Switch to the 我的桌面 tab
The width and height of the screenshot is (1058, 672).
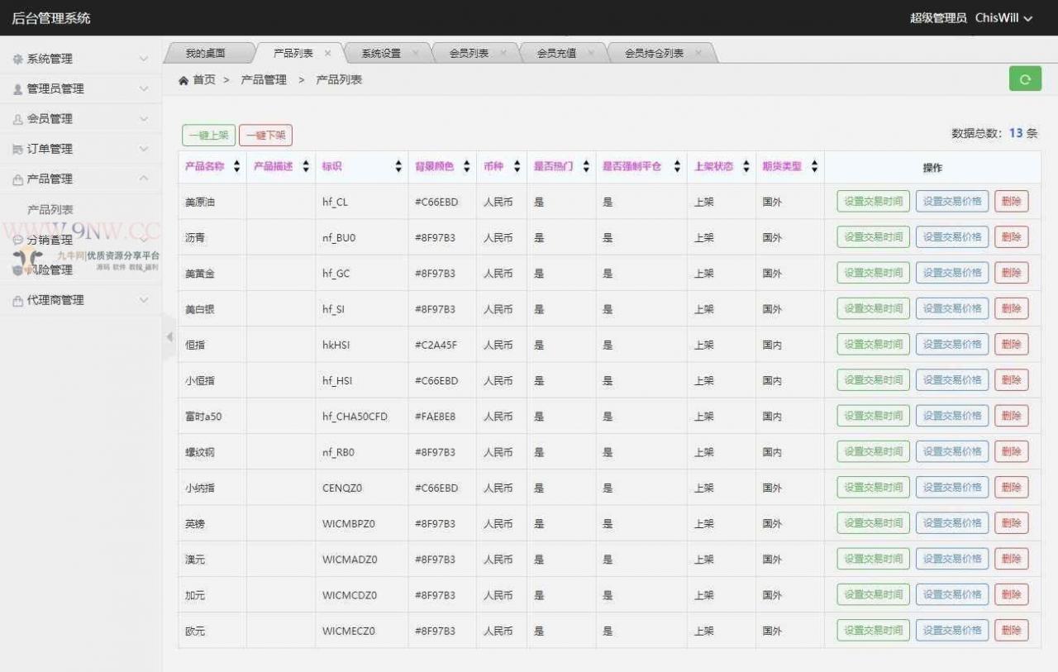point(205,53)
